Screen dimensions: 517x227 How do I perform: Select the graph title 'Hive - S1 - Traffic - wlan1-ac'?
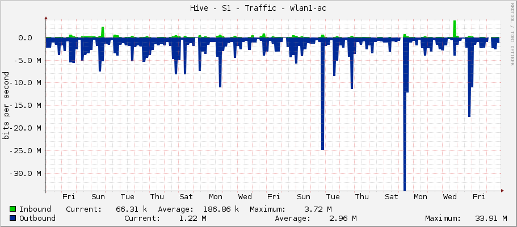coord(258,9)
